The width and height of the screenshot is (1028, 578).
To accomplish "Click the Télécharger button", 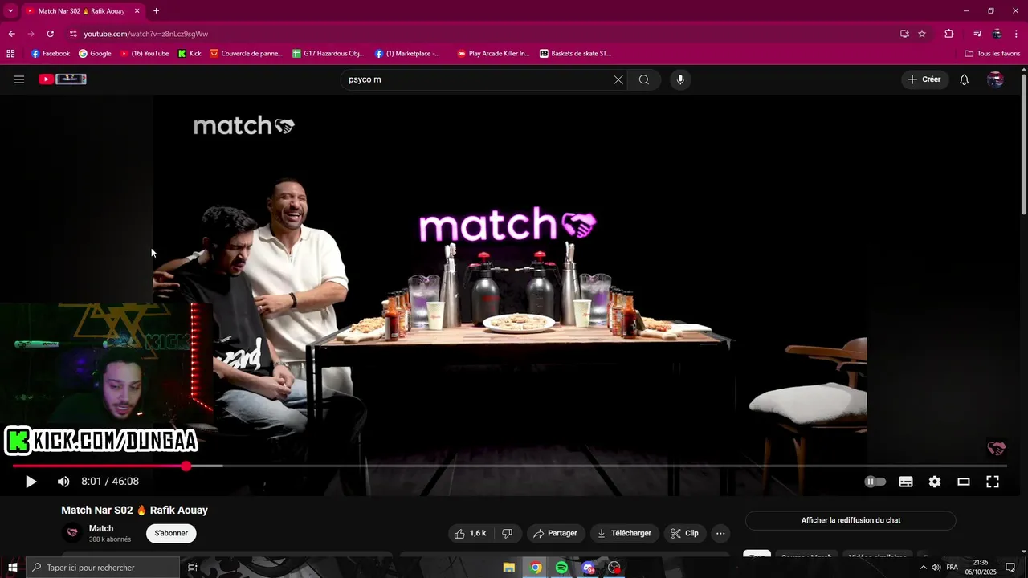I will [x=624, y=533].
